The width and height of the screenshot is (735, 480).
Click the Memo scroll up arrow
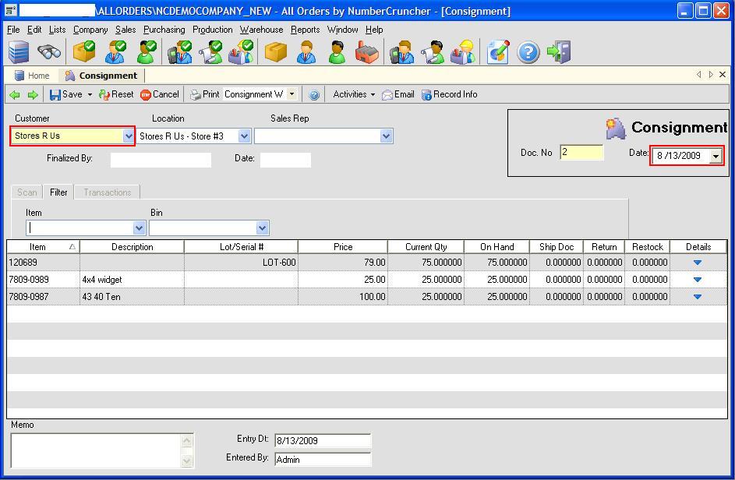pos(186,440)
